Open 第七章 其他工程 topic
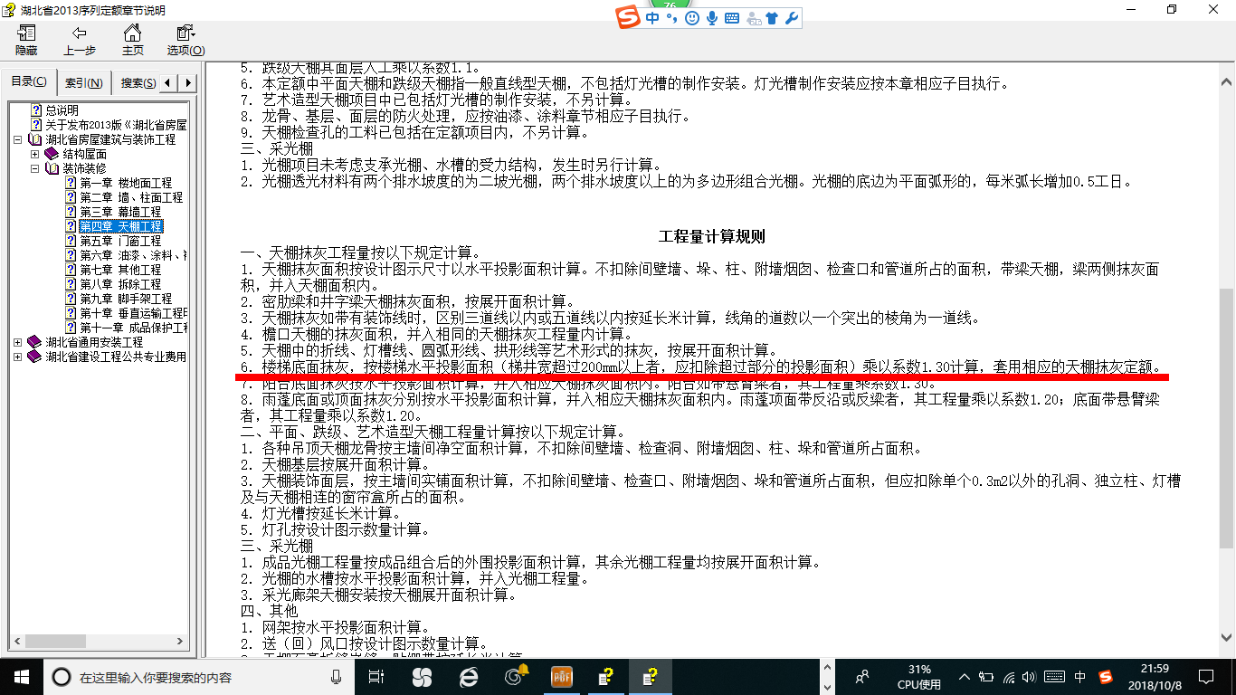This screenshot has height=695, width=1236. [x=119, y=270]
